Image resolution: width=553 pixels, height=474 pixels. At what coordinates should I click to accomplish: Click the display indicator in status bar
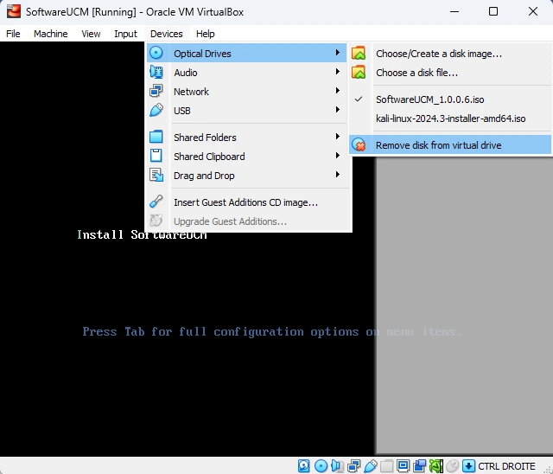point(403,466)
